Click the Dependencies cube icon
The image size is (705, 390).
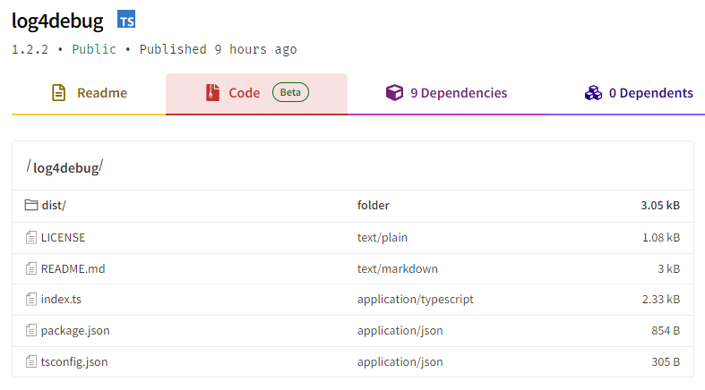(394, 93)
